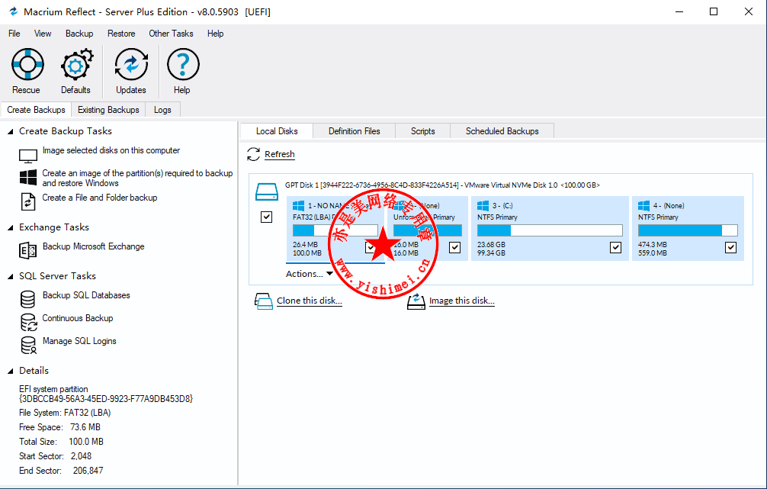Image resolution: width=767 pixels, height=489 pixels.
Task: Switch to the Scripts tab
Action: (x=422, y=131)
